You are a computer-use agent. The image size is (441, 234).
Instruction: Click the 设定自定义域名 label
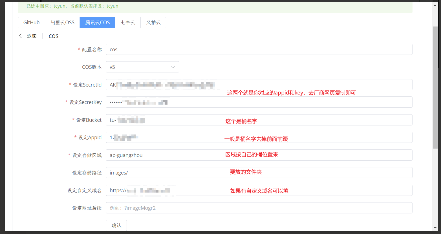[x=84, y=191]
